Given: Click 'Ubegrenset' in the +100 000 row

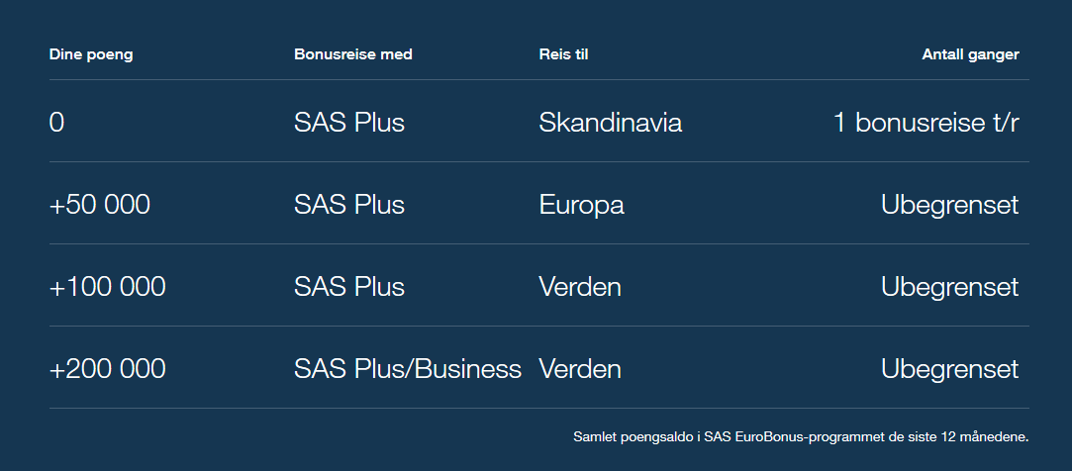Looking at the screenshot, I should click(949, 288).
